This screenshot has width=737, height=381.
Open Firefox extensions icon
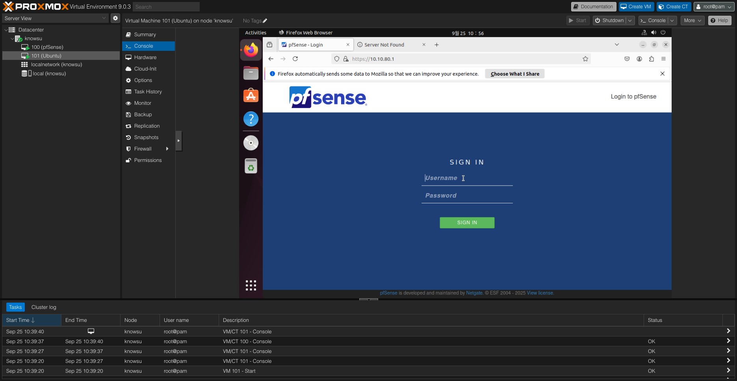[x=652, y=59]
